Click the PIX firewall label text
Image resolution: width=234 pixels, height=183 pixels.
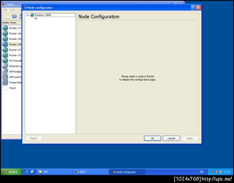pyautogui.click(x=15, y=61)
